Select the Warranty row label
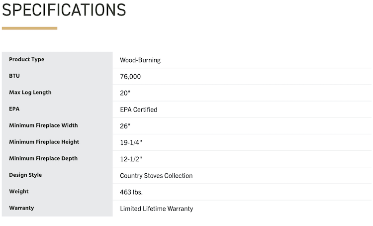Viewport: 373px width, 226px height. click(21, 208)
